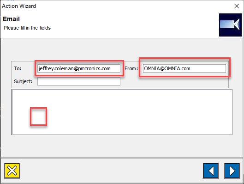
Task: Click the bold "Email" heading
Action: tap(11, 19)
